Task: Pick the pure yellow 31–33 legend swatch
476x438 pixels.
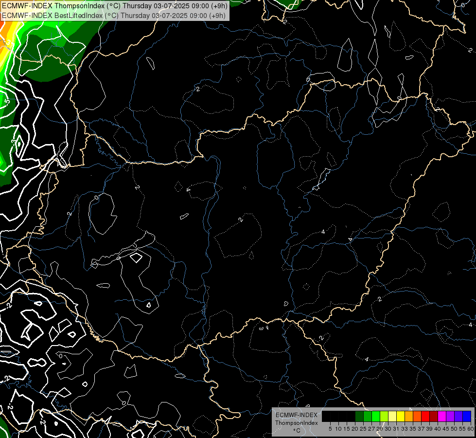Action: click(x=401, y=416)
